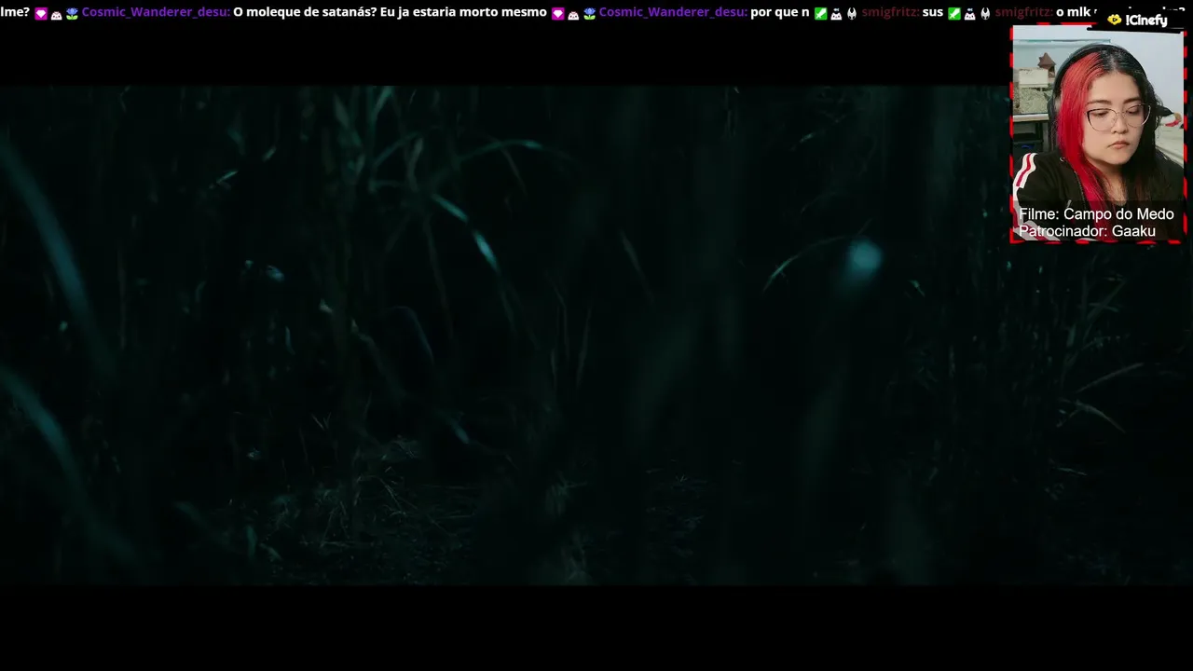Click the green sword badge before smigfritz's "o mlk"
The height and width of the screenshot is (671, 1193).
954,14
